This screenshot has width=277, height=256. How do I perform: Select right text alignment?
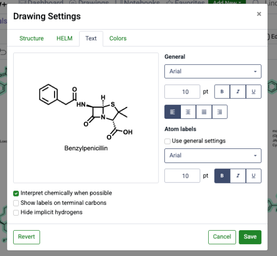tap(219, 112)
